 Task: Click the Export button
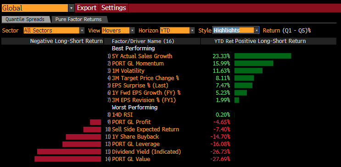click(x=87, y=8)
